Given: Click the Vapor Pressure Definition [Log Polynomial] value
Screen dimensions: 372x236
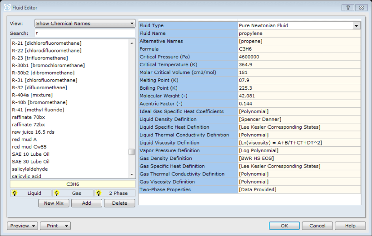Looking at the screenshot, I should point(299,150).
